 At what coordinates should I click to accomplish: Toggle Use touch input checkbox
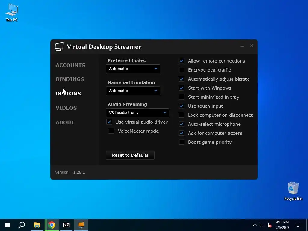click(182, 106)
